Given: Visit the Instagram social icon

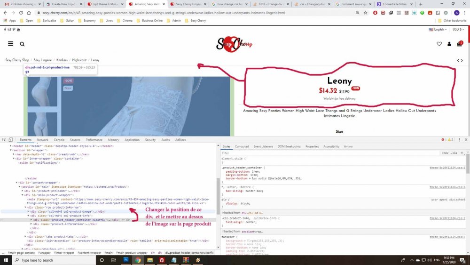Looking at the screenshot, I should 9,29.
